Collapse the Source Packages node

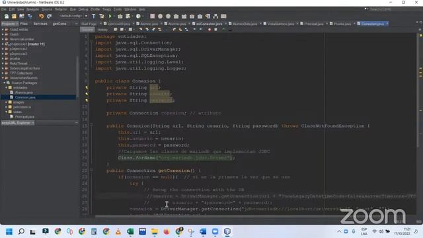point(5,83)
